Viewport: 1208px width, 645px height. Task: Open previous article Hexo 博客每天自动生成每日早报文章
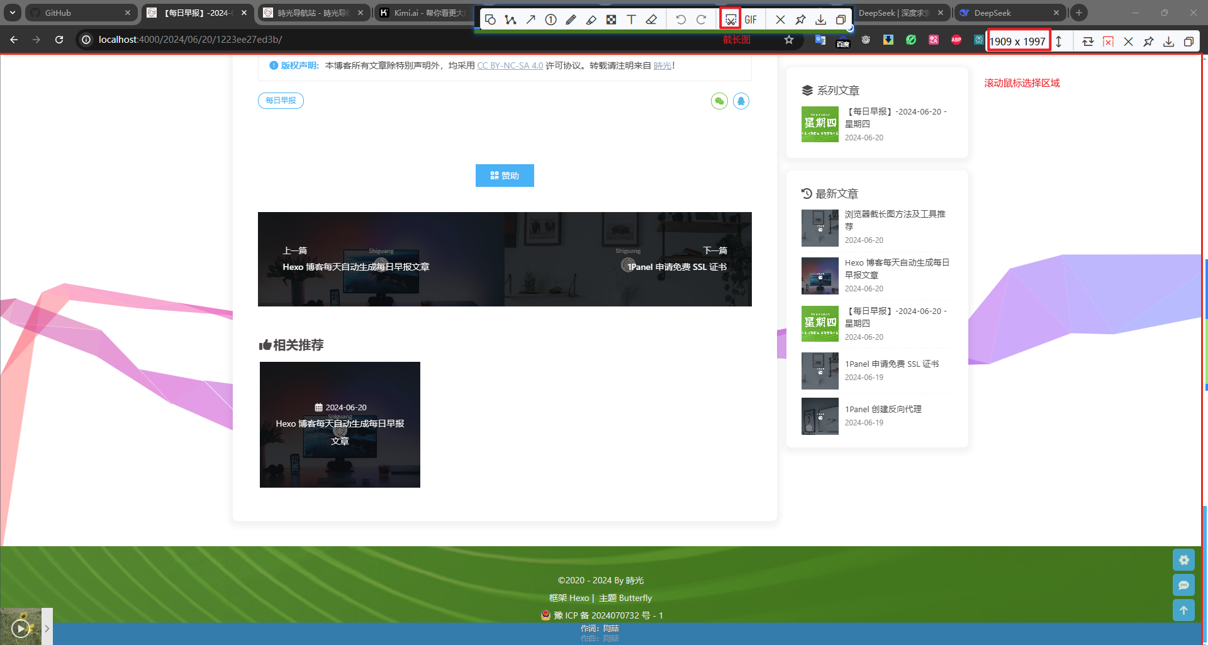[381, 259]
